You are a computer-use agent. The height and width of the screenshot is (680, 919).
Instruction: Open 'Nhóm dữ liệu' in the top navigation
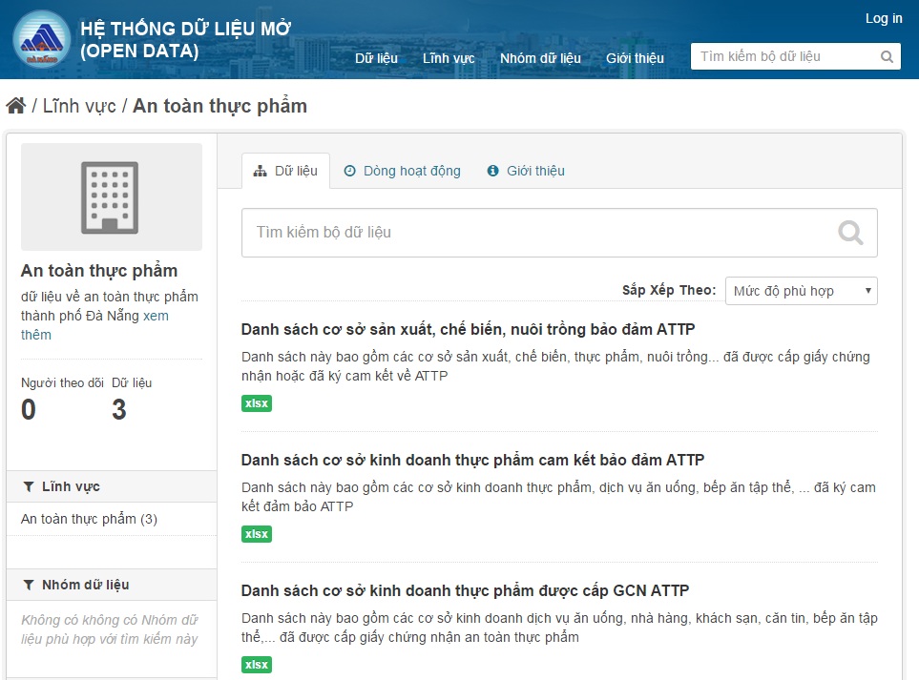[540, 58]
